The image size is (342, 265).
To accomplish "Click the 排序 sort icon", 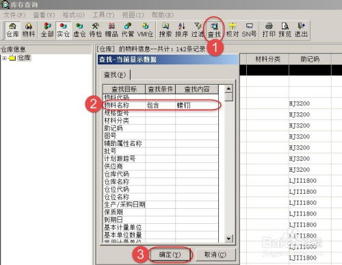I will click(x=181, y=30).
